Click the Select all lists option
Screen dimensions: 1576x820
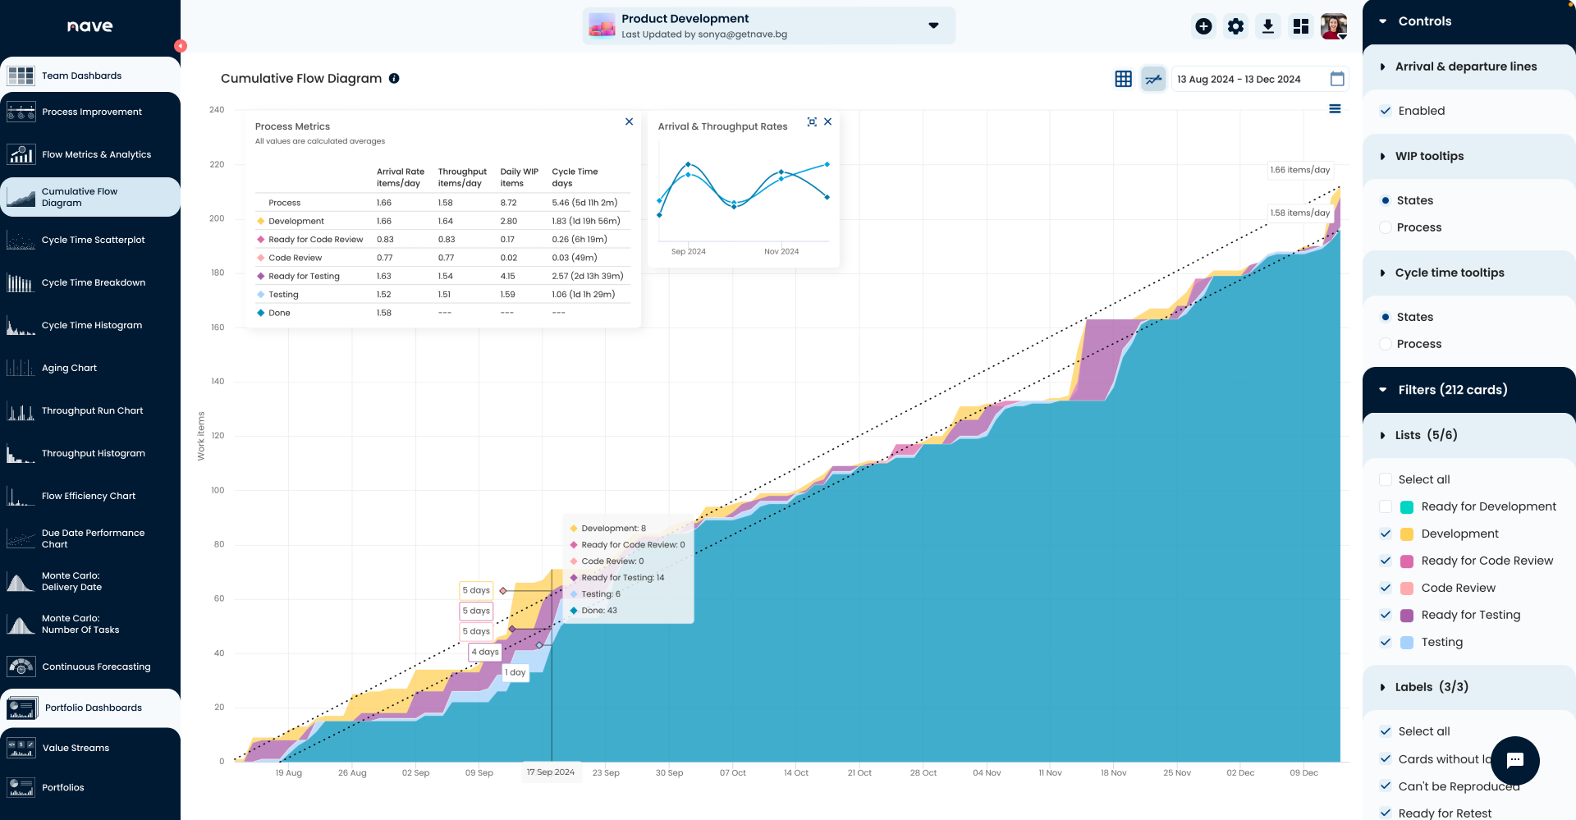tap(1386, 479)
